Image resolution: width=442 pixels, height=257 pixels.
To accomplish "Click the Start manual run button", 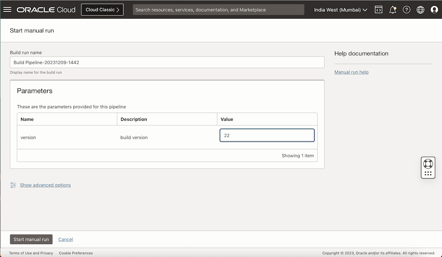I will pos(31,239).
